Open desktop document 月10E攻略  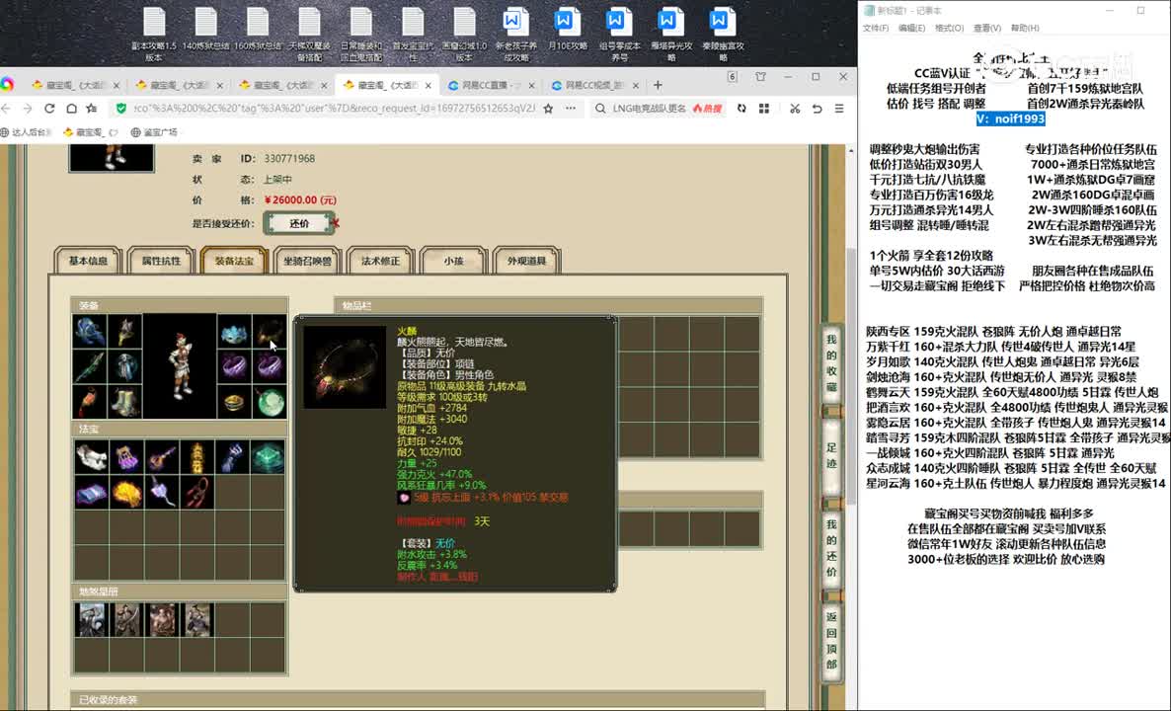[567, 30]
